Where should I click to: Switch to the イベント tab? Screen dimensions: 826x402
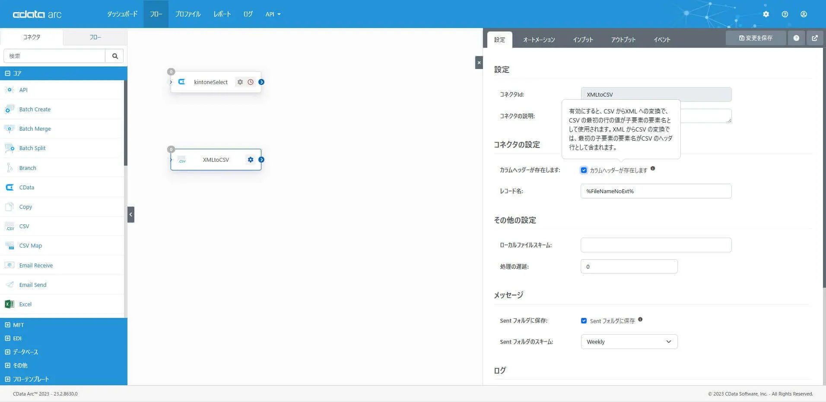click(x=662, y=40)
